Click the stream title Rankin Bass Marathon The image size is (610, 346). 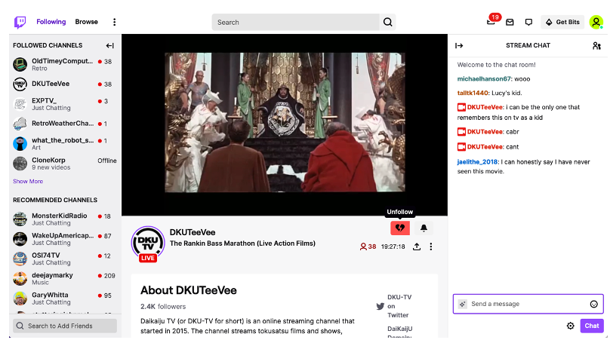(x=242, y=243)
